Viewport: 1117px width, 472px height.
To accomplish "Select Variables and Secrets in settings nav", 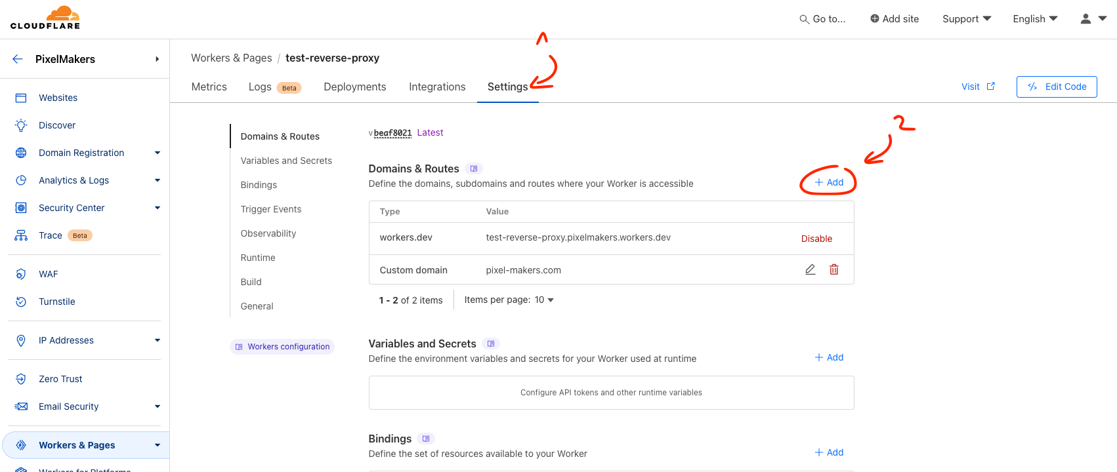I will coord(286,161).
